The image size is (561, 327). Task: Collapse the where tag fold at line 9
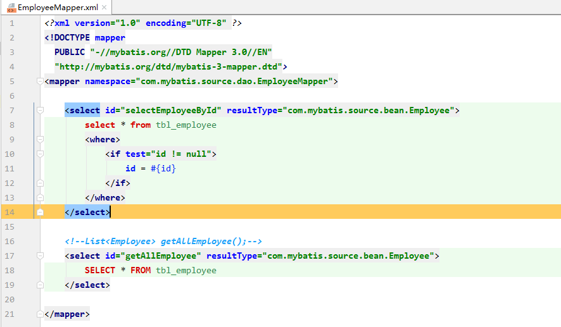40,139
